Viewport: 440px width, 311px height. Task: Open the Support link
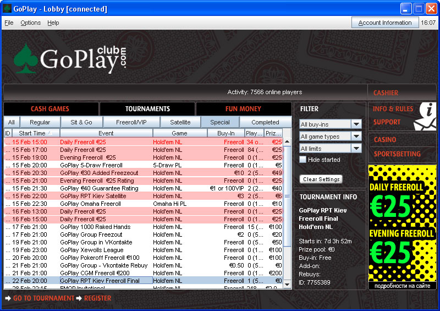coord(387,122)
